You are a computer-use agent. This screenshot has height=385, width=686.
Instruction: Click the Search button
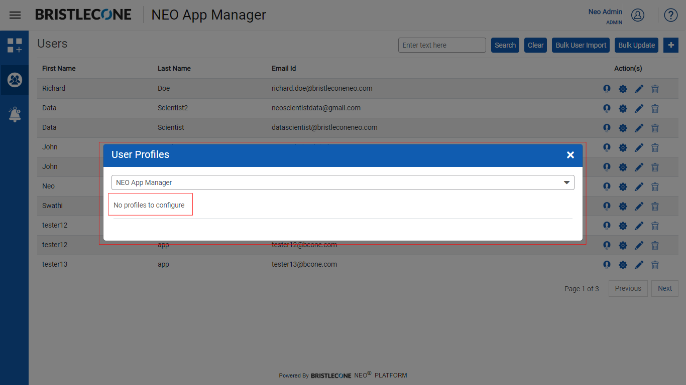tap(505, 45)
